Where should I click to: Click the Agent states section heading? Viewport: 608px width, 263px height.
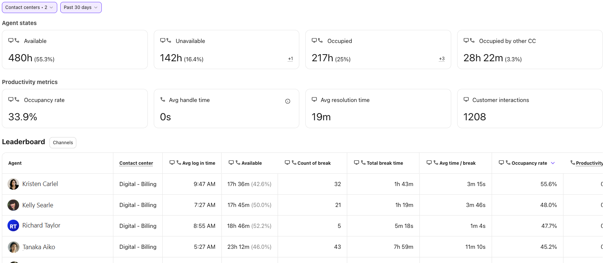19,23
